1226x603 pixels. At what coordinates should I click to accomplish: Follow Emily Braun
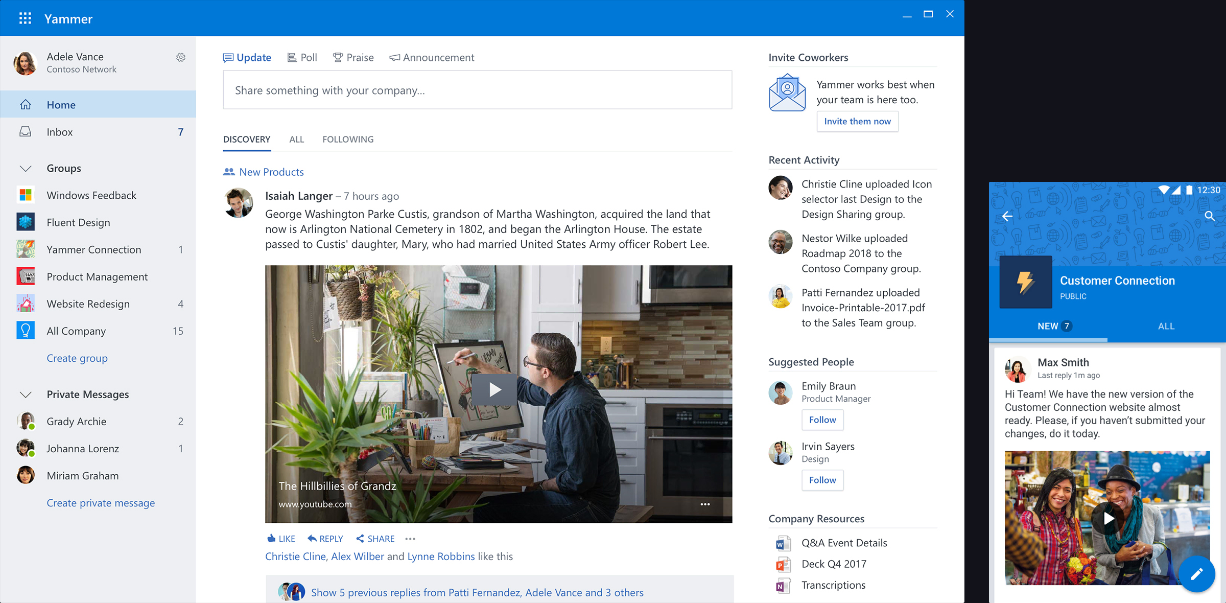[822, 420]
